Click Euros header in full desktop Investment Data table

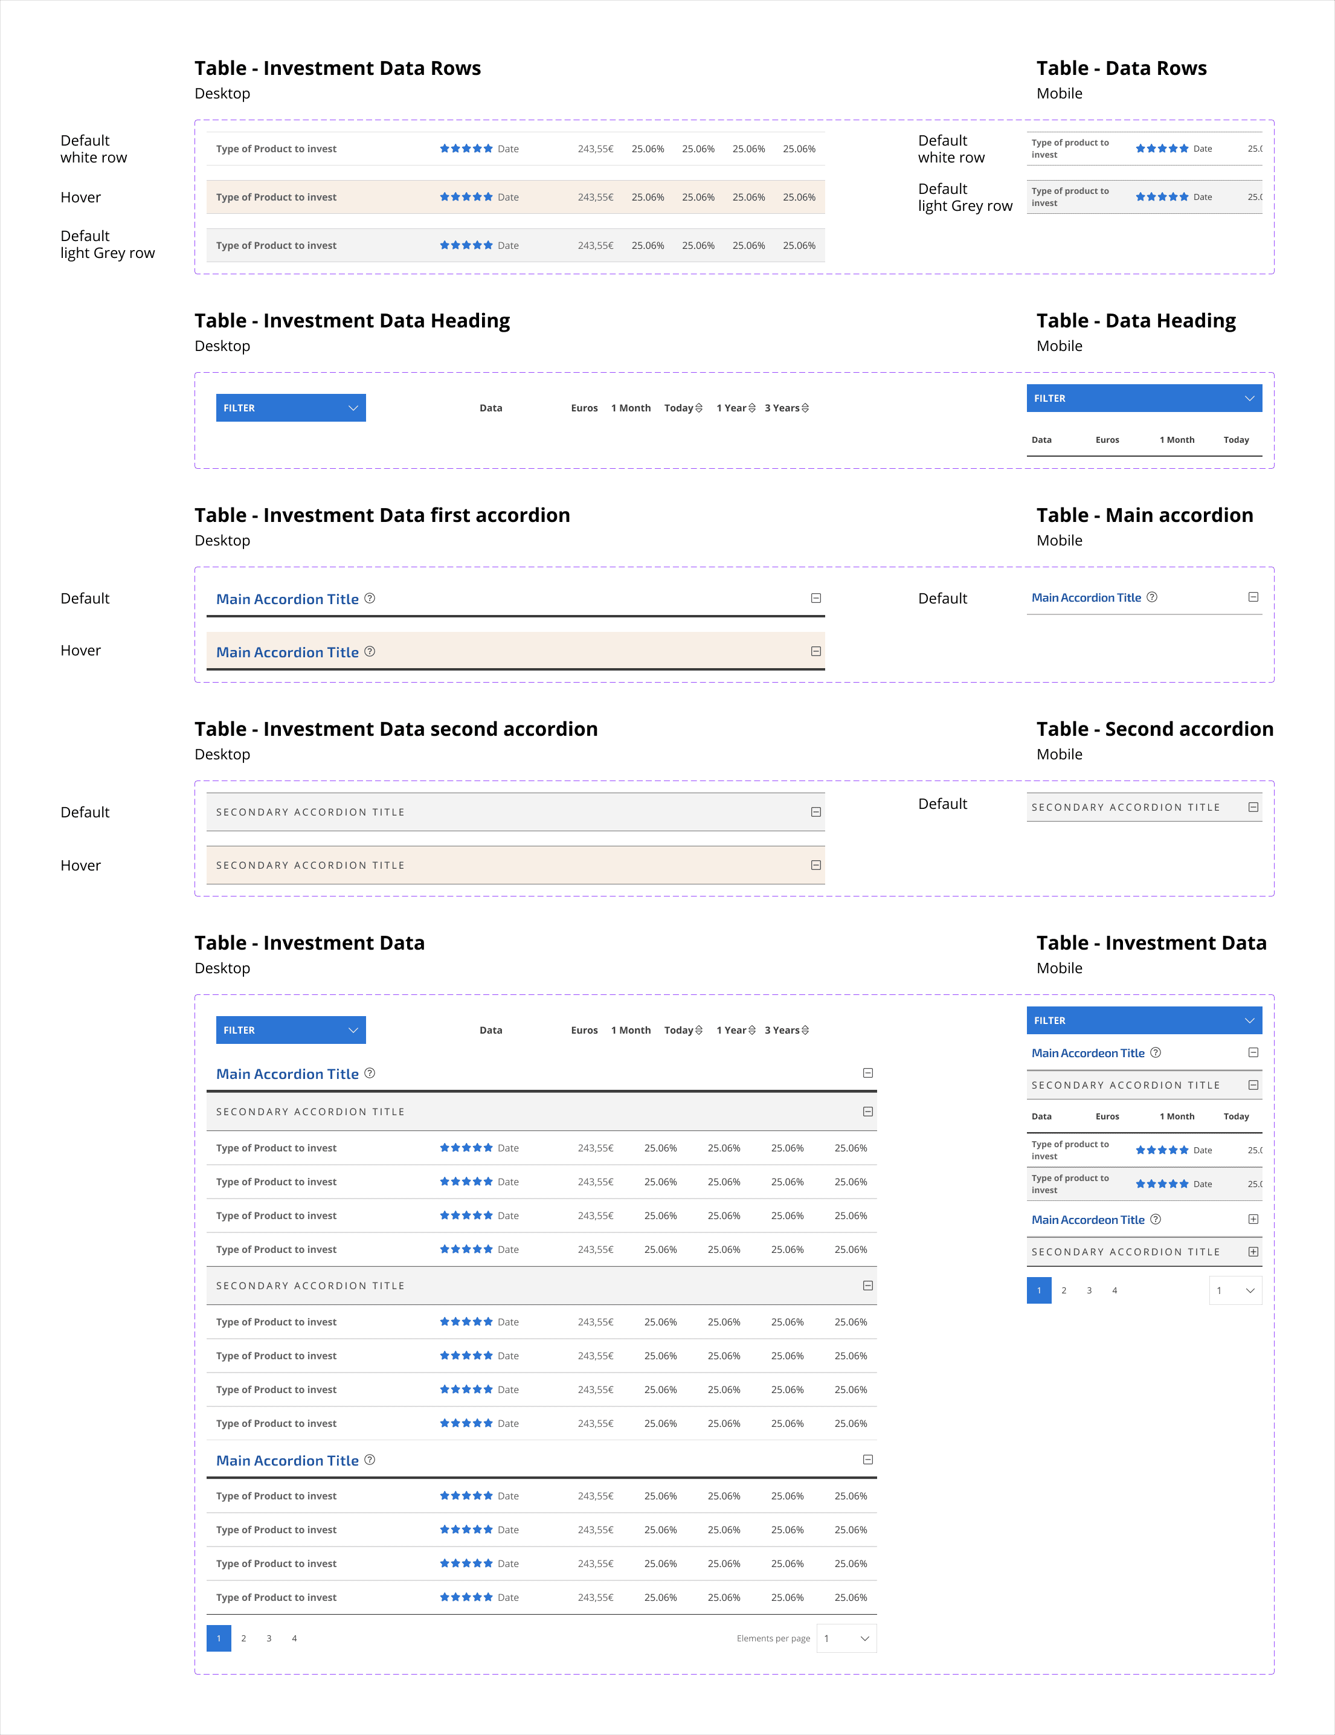[585, 1029]
